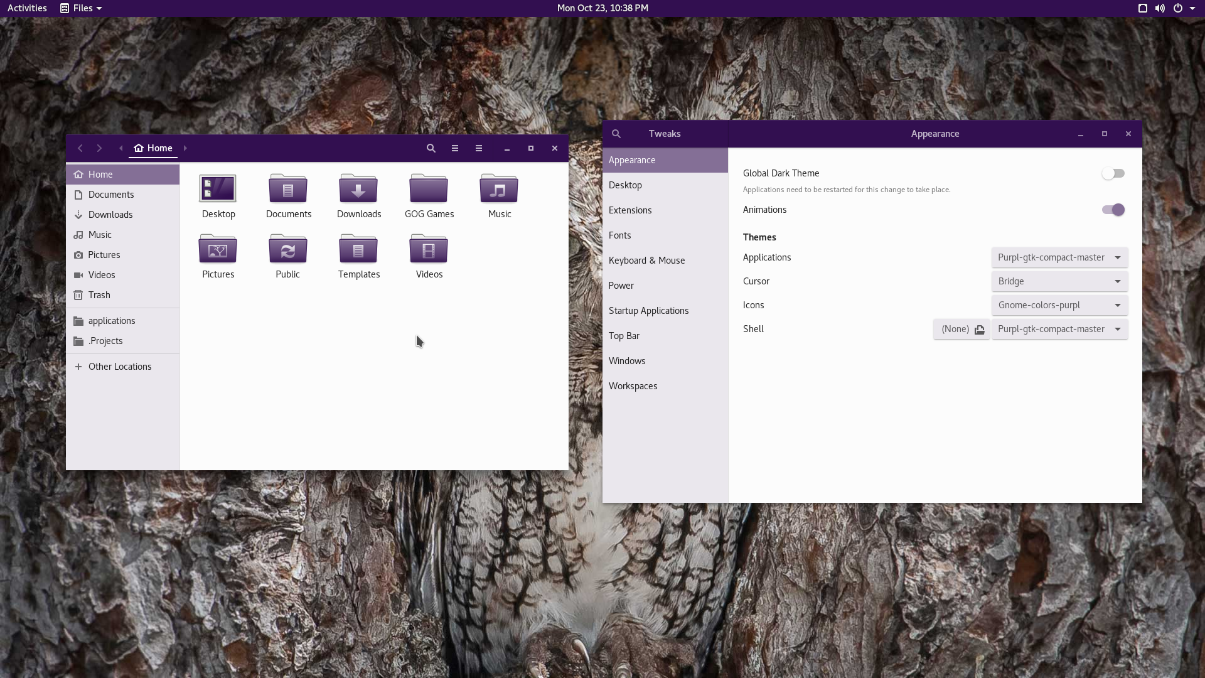Open Trash in Files sidebar

[123, 295]
